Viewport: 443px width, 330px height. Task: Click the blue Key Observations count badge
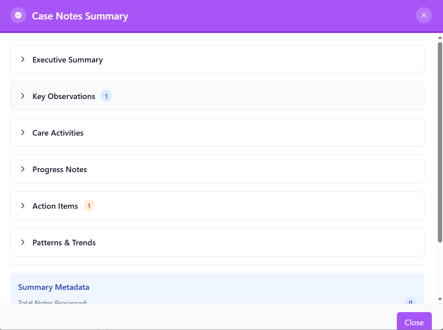pos(106,96)
